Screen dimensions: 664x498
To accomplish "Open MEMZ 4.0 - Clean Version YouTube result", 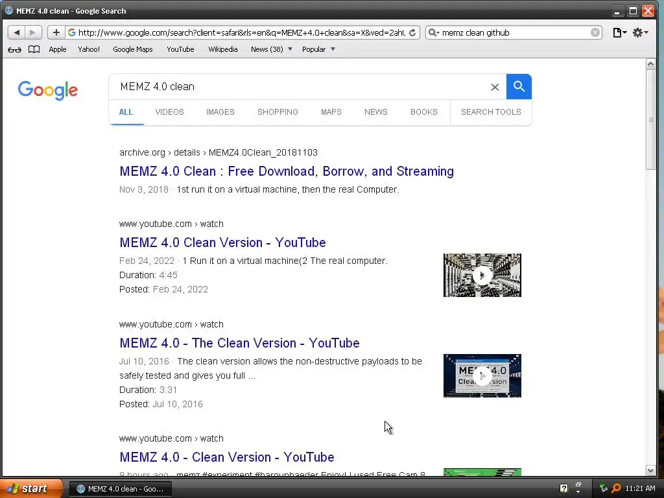I will coord(226,457).
